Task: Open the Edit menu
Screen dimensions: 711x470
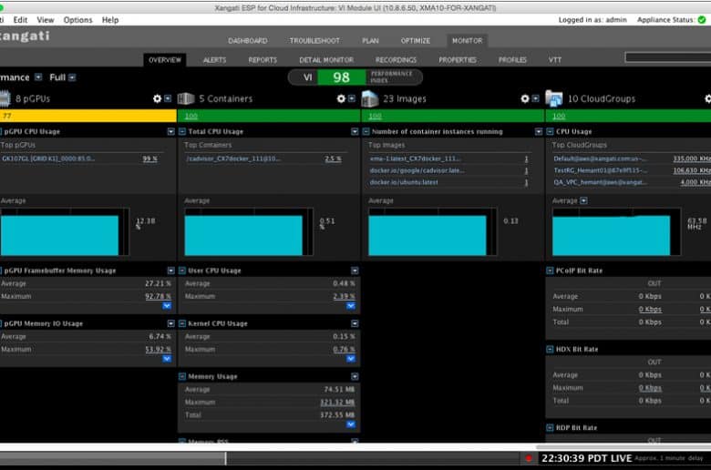Action: tap(20, 20)
